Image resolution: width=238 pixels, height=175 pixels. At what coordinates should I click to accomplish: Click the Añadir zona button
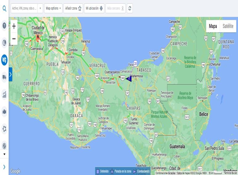(73, 8)
